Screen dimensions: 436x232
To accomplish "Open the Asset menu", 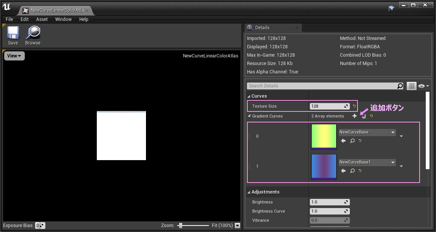I will tap(42, 19).
